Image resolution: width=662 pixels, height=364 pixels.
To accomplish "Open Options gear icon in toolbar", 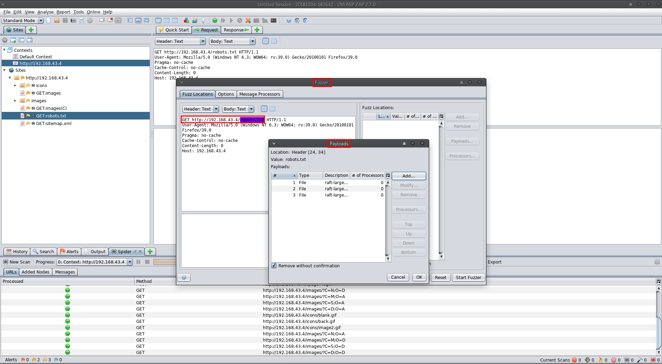I will [90, 20].
